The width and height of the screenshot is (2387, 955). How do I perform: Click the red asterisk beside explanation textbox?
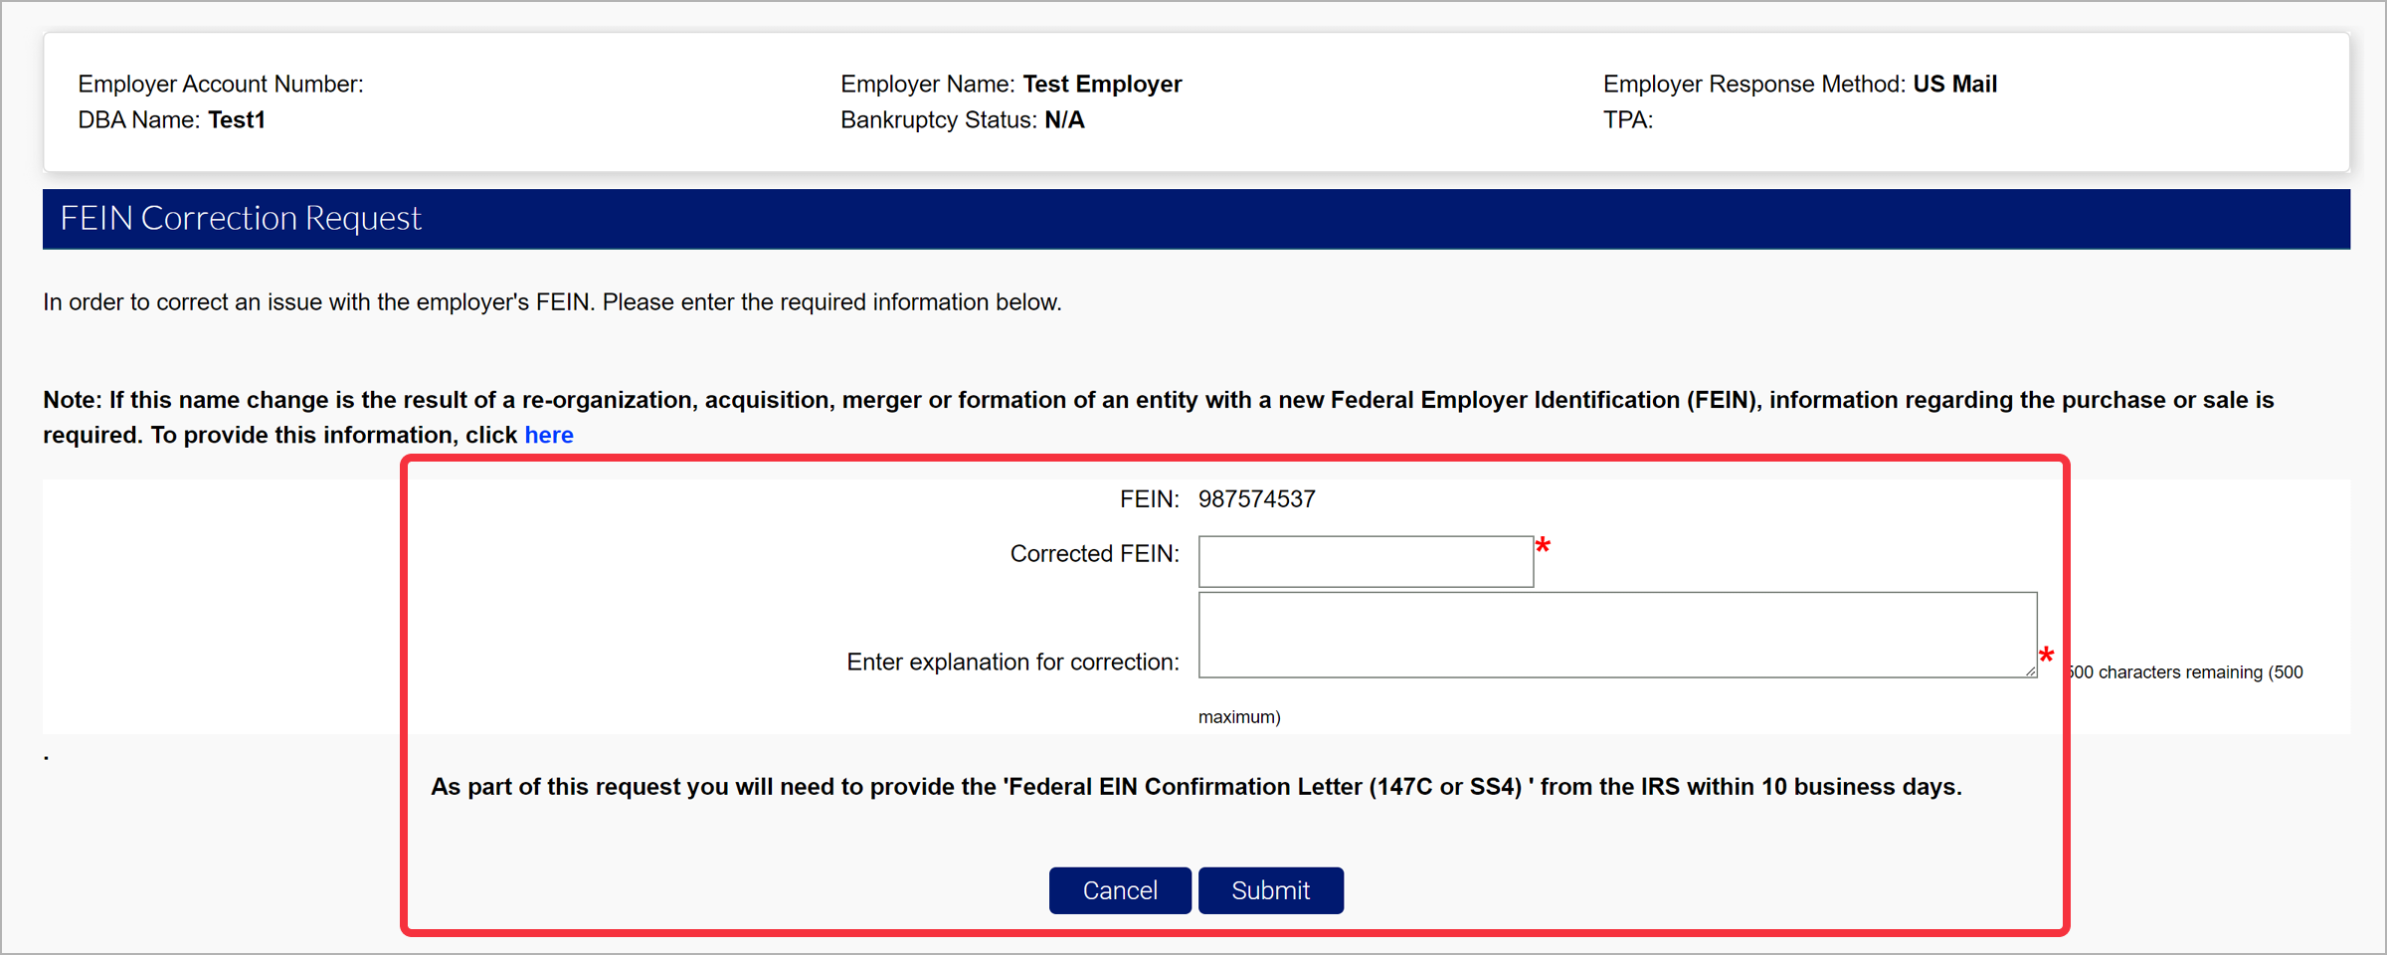coord(2046,656)
